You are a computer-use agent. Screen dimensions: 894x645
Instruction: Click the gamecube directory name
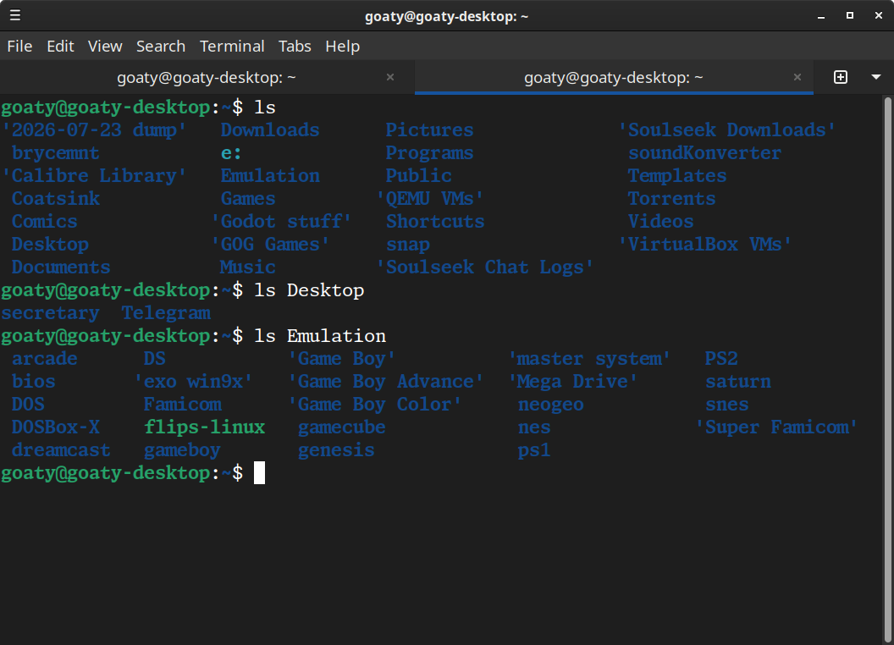coord(341,427)
